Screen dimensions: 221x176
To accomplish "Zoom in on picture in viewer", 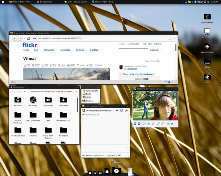I will [x=159, y=124].
